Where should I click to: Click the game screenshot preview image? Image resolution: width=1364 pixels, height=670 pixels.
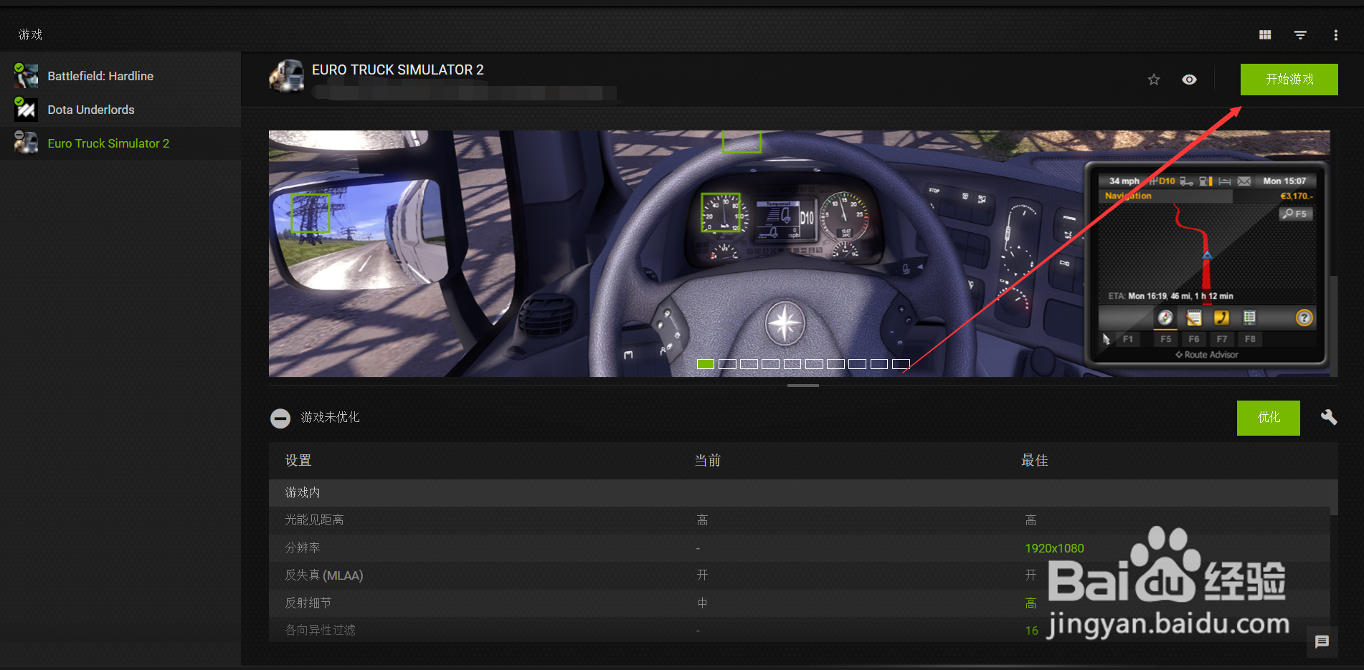tap(799, 254)
